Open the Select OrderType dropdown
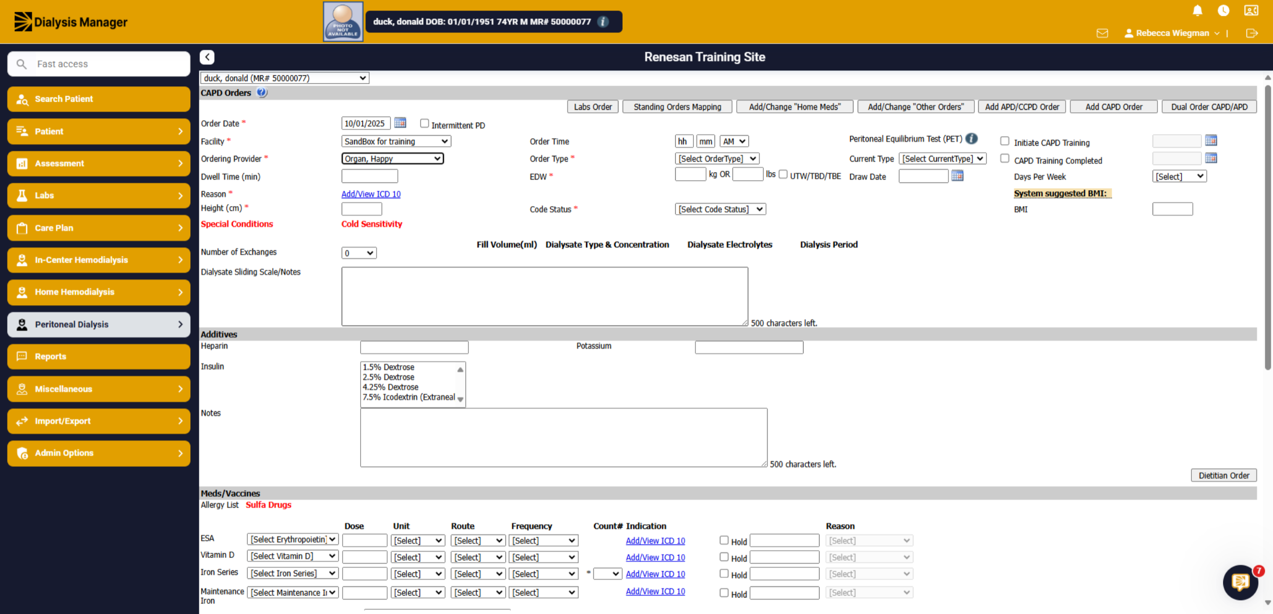 point(717,158)
